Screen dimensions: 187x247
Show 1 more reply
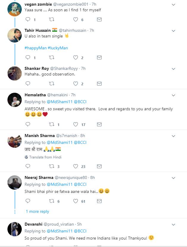pos(37,211)
